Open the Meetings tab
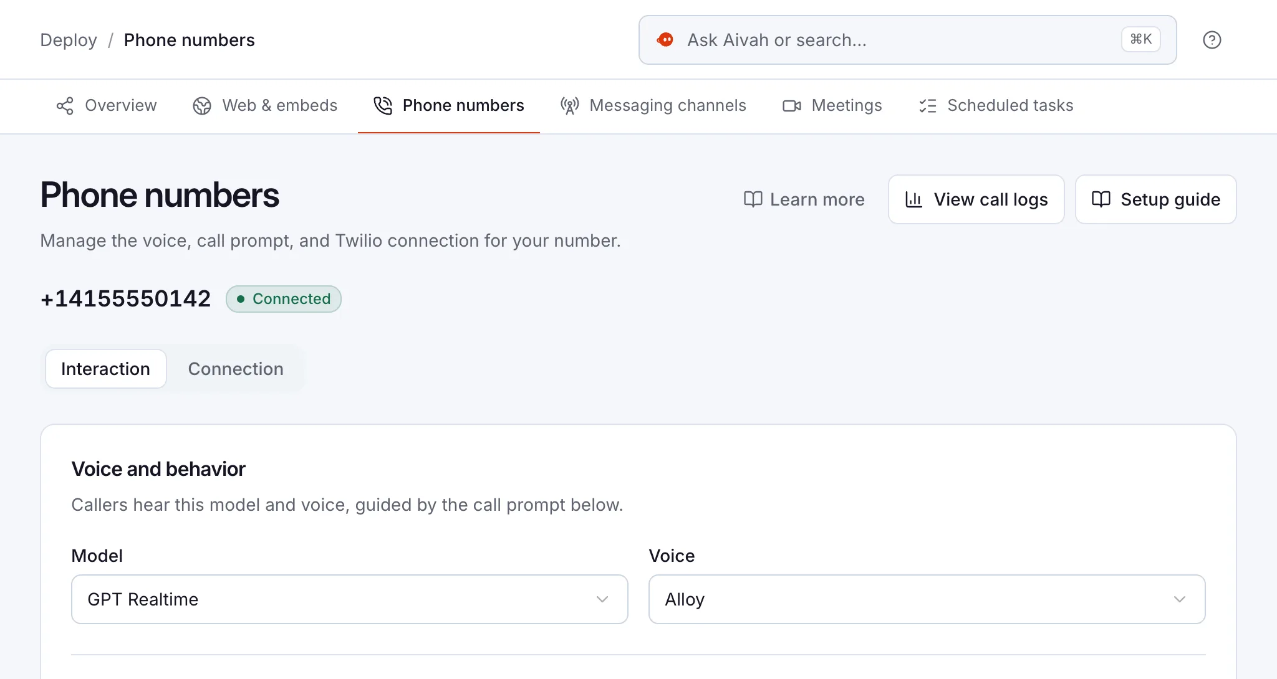This screenshot has height=679, width=1277. 832,106
